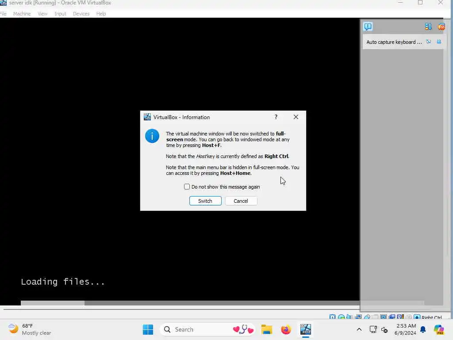Click the blue information icon in dialog
This screenshot has width=453, height=340.
(152, 136)
